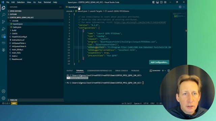
Task: Open IntQueueTimer.c file
Action: click(35, 43)
